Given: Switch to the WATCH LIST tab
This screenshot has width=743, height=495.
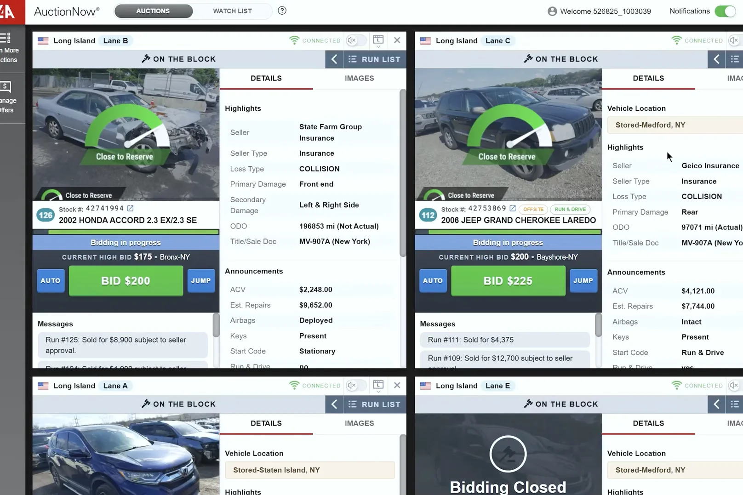Looking at the screenshot, I should coord(232,11).
